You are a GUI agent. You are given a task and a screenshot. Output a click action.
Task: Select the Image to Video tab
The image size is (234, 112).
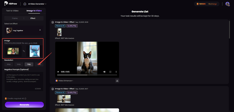point(34,11)
